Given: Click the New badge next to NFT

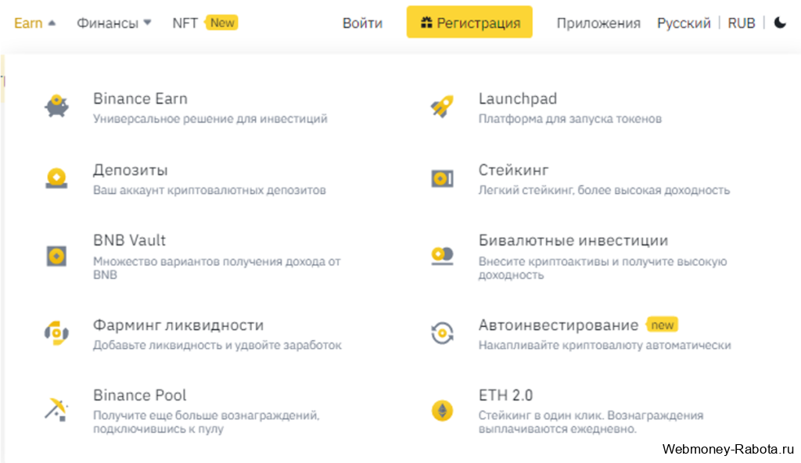Looking at the screenshot, I should click(x=221, y=23).
